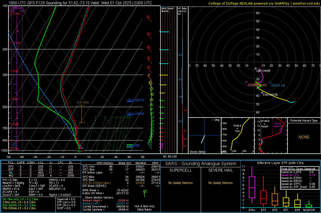This screenshot has width=321, height=213.
Task: Click the blue 'Bunkers Left =' row
Action: tap(106, 203)
